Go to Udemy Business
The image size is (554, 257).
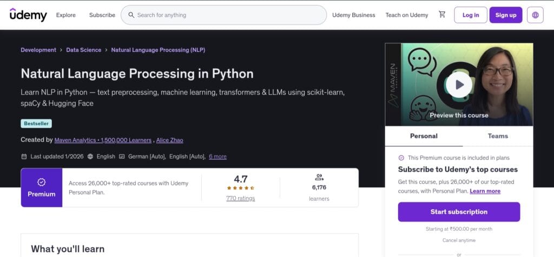click(354, 15)
